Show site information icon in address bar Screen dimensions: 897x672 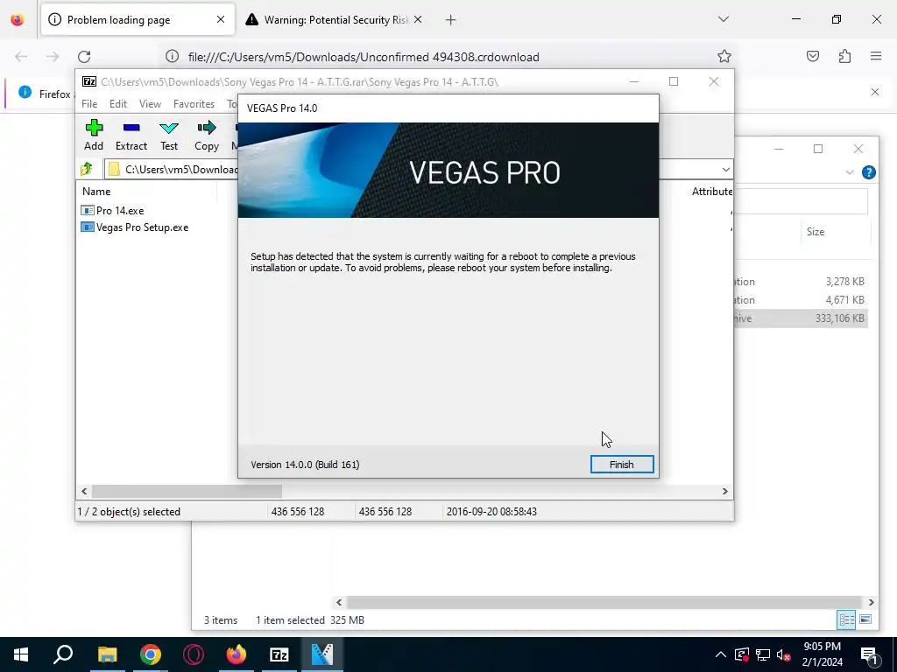click(173, 56)
